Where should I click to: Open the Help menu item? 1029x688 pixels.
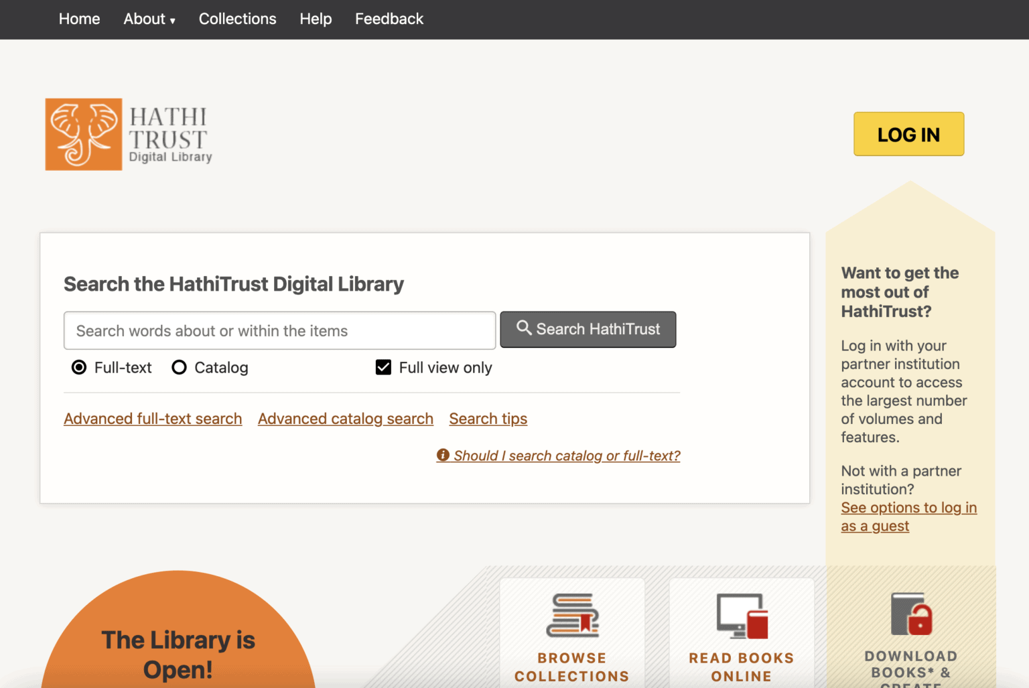click(x=316, y=19)
